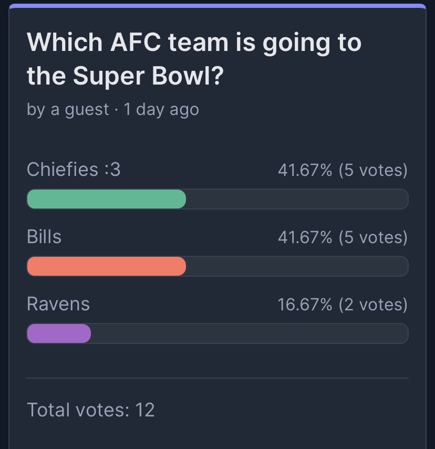Click the number 12 in Total votes

[x=144, y=410]
